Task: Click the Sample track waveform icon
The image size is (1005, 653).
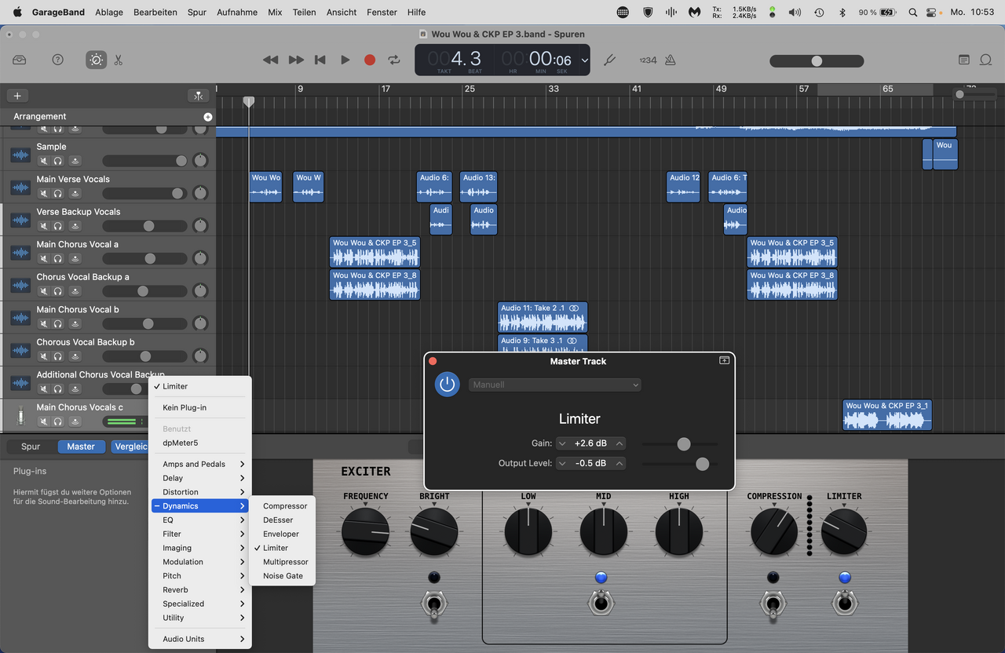Action: (x=20, y=155)
